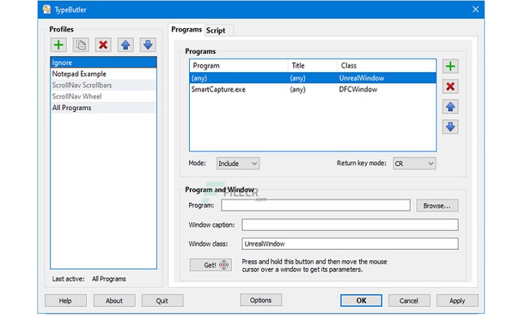Open the Mode dropdown showing Include
525x315 pixels.
[x=238, y=163]
